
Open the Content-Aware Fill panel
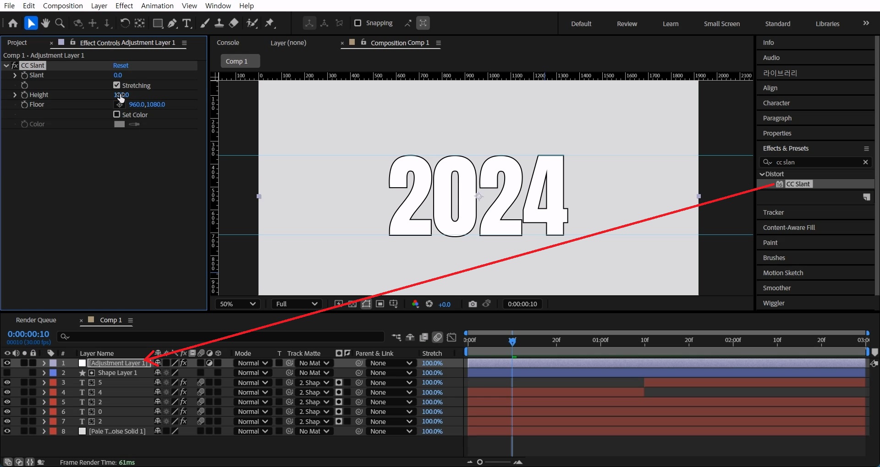789,228
